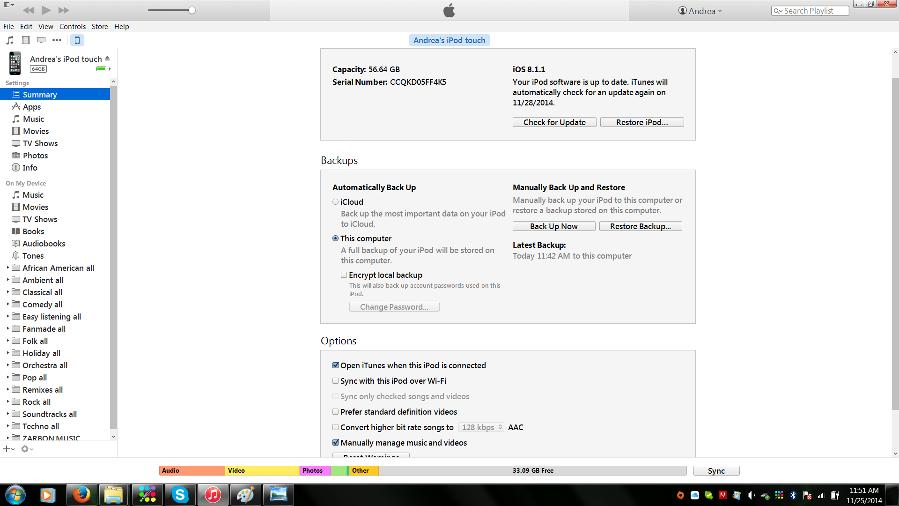Eject Andrea's iPod touch

(x=107, y=59)
